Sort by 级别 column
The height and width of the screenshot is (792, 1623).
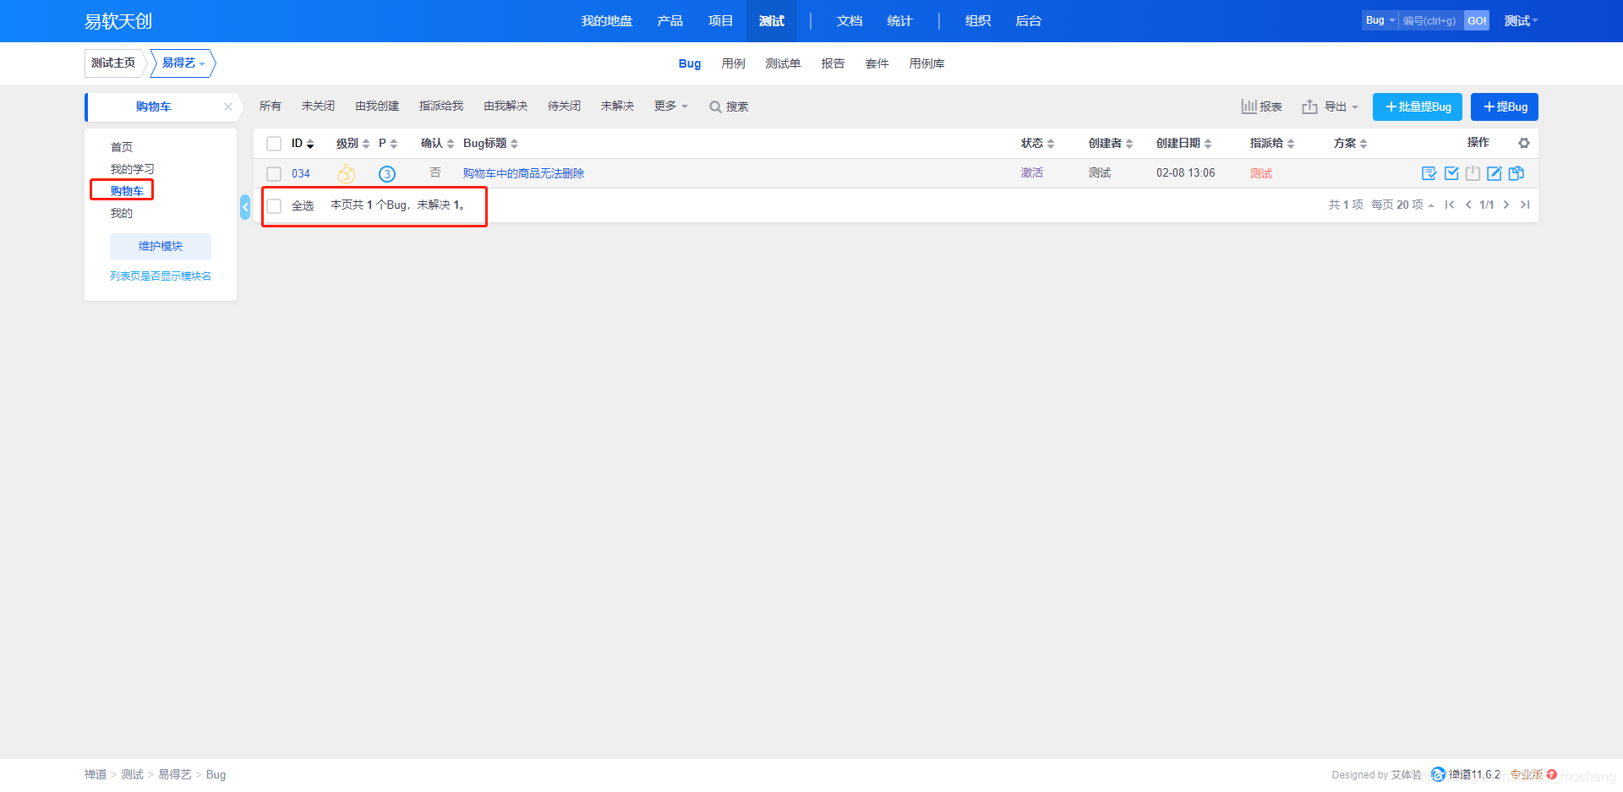coord(353,144)
